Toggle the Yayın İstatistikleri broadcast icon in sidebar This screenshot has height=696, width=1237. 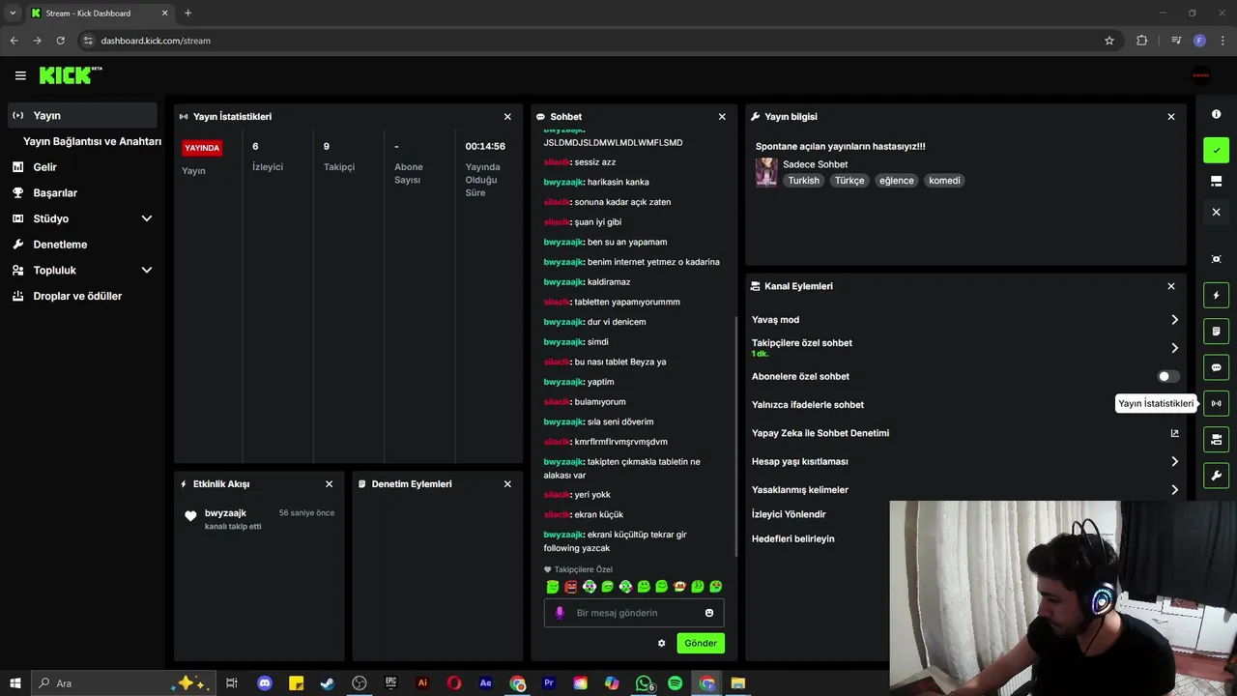click(x=1216, y=403)
